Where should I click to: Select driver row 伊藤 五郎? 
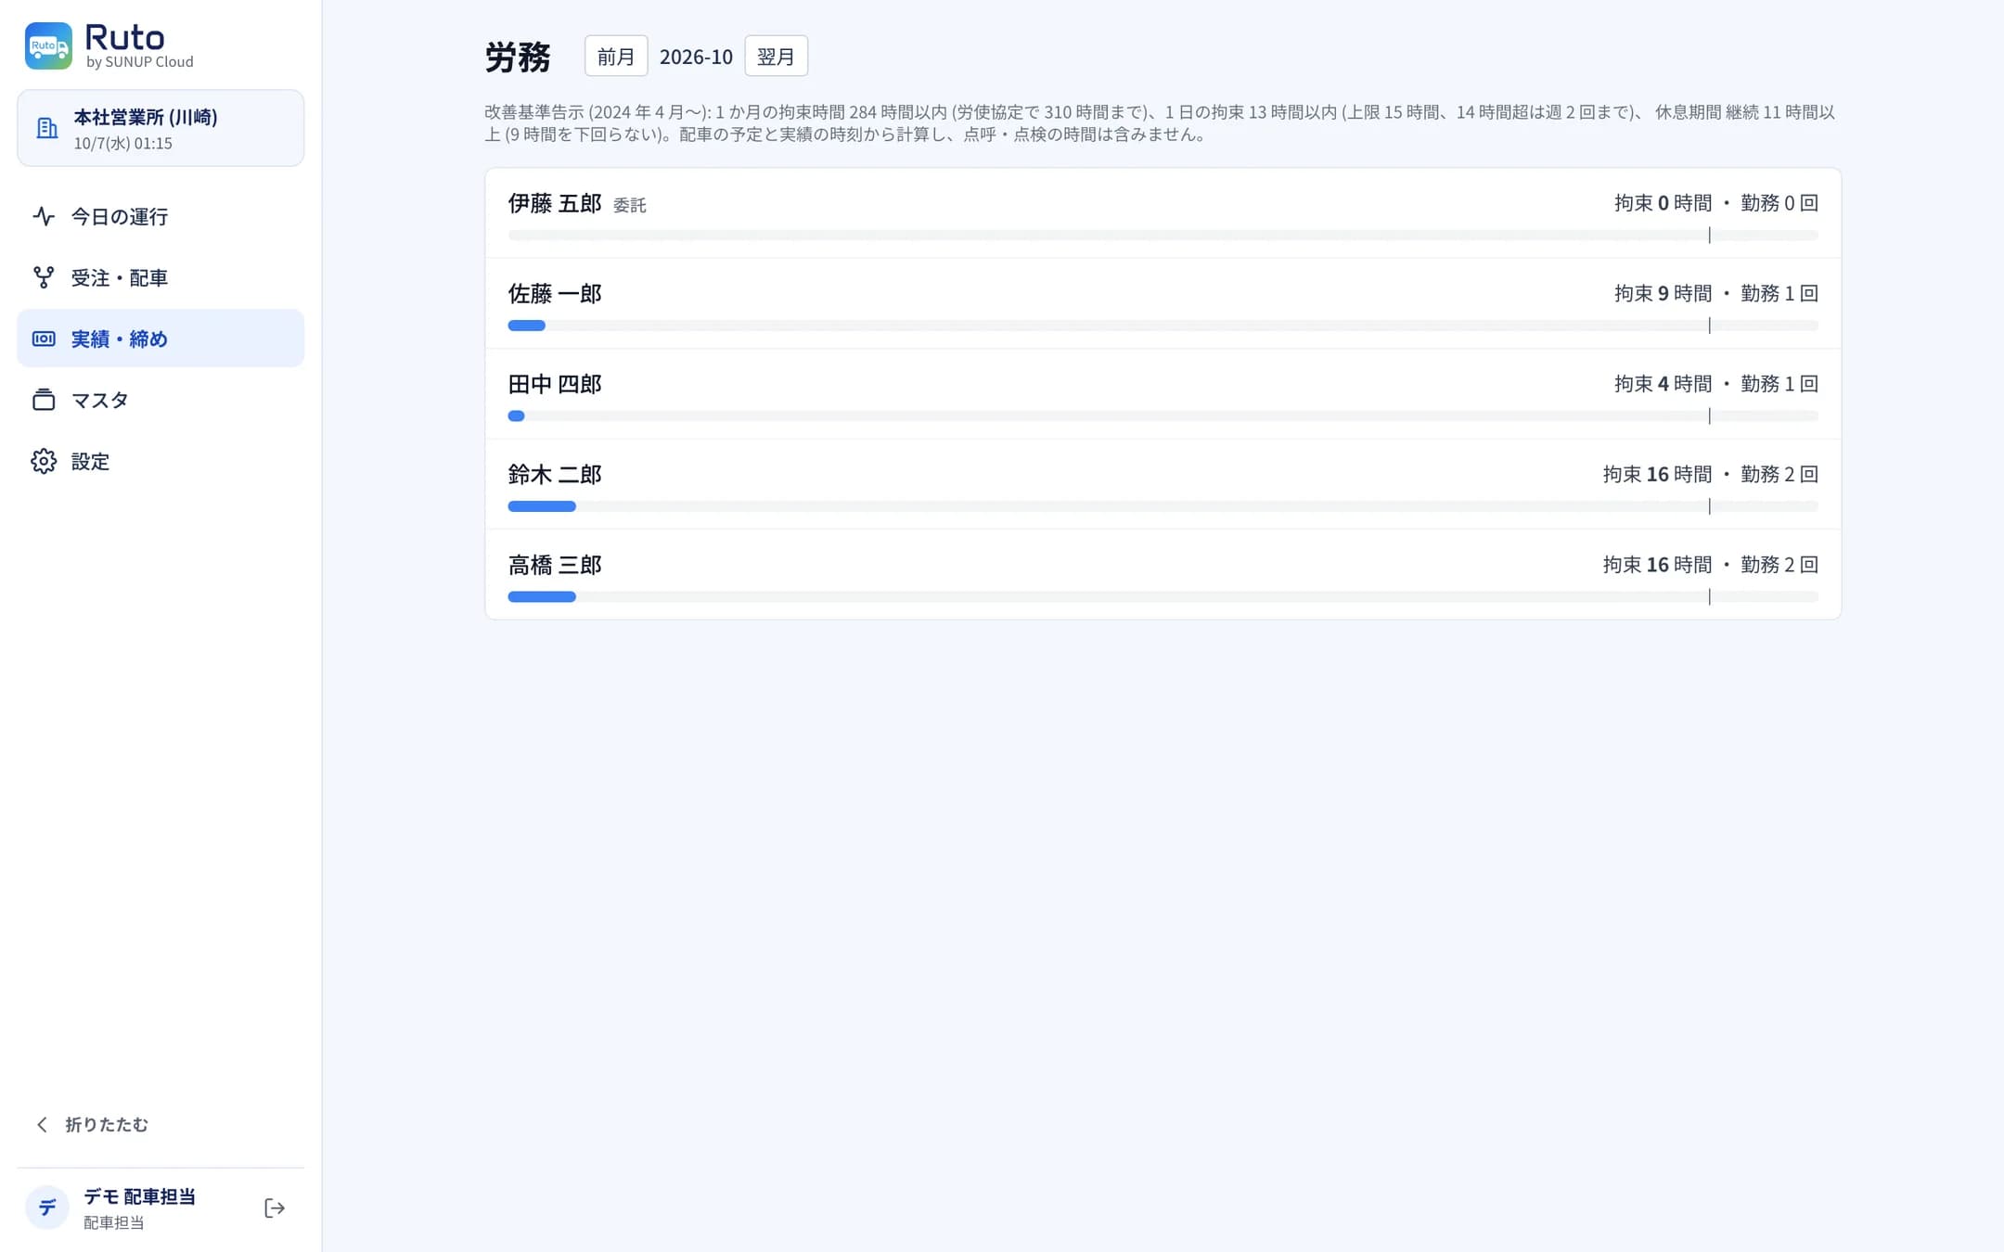point(1163,213)
